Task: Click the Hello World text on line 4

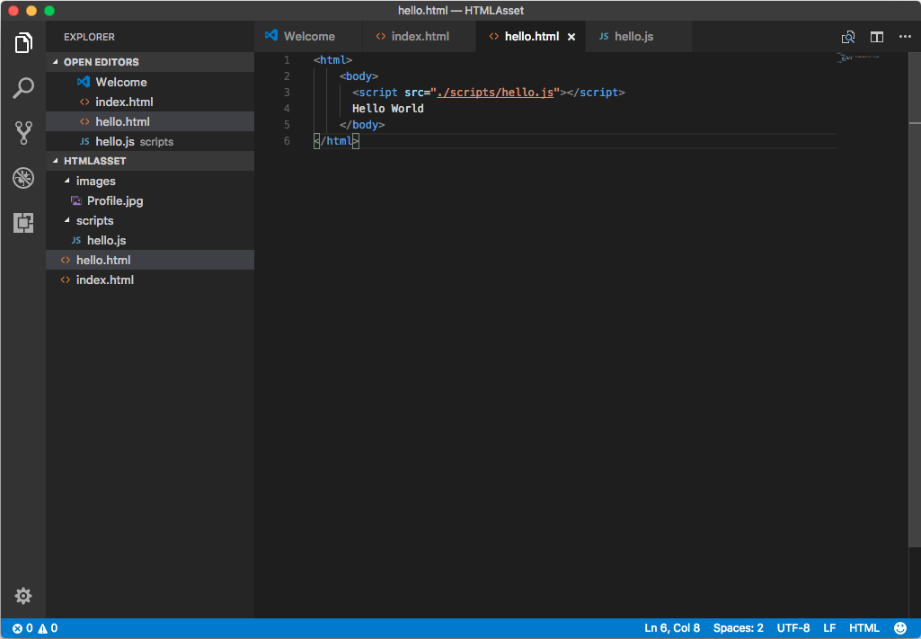Action: pos(387,108)
